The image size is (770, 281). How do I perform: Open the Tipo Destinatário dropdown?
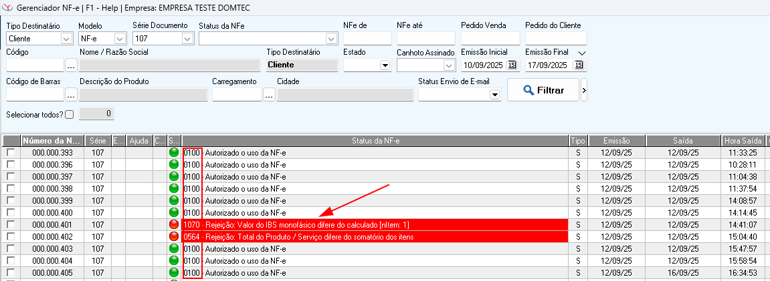pyautogui.click(x=66, y=39)
